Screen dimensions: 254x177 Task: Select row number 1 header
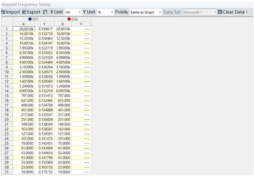6,29
